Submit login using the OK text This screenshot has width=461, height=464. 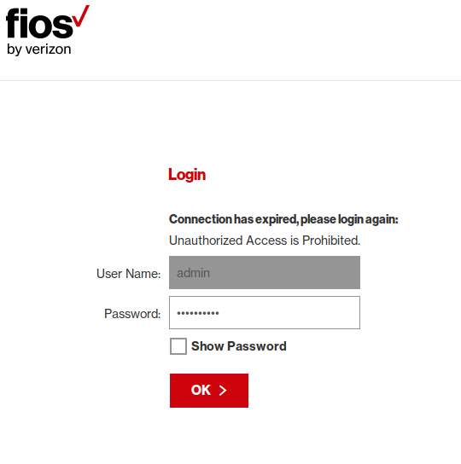pyautogui.click(x=201, y=390)
